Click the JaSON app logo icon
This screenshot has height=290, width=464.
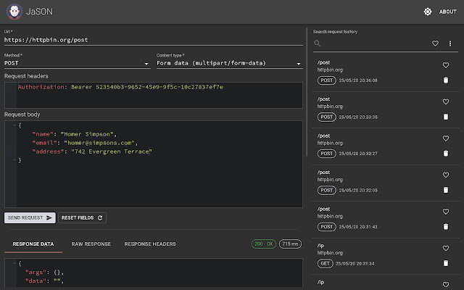14,12
